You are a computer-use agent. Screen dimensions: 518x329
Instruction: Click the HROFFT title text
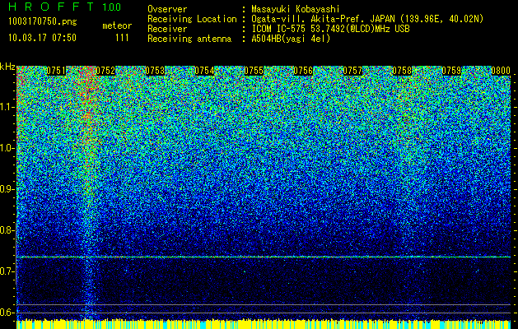[x=51, y=7]
